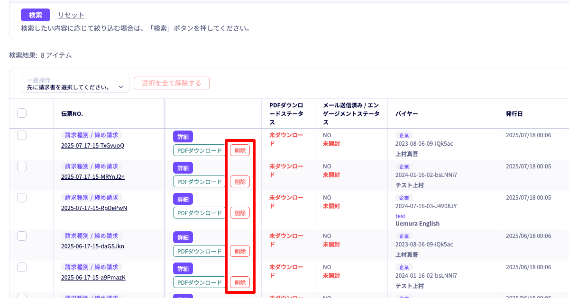Toggle the select-all checkbox in table header

(22, 113)
